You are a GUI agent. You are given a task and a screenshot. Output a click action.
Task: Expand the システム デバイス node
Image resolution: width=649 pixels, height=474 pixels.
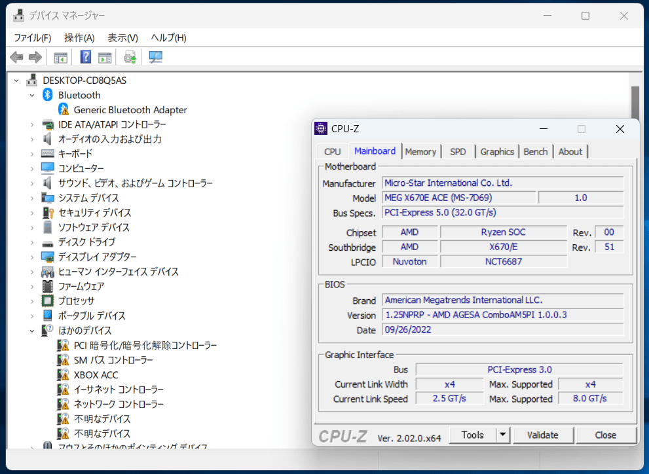click(x=32, y=198)
